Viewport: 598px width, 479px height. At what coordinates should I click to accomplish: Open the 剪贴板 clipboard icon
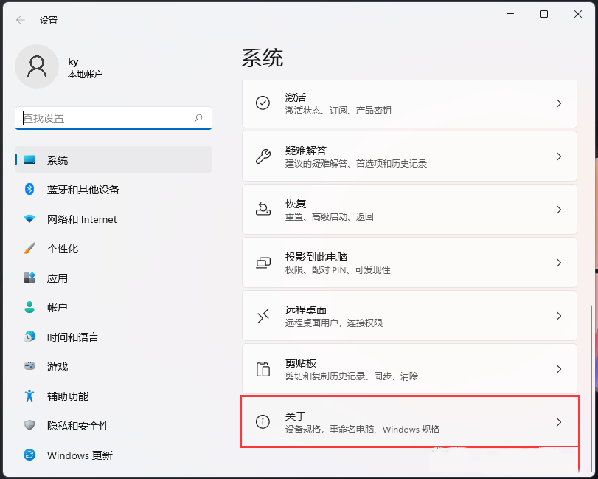(x=263, y=369)
